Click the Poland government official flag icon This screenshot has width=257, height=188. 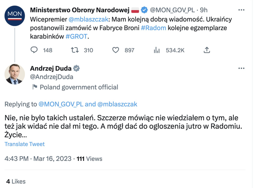(35, 87)
